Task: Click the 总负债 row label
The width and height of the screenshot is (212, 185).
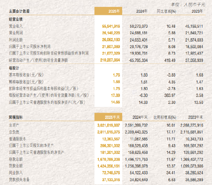Action: coord(14,132)
